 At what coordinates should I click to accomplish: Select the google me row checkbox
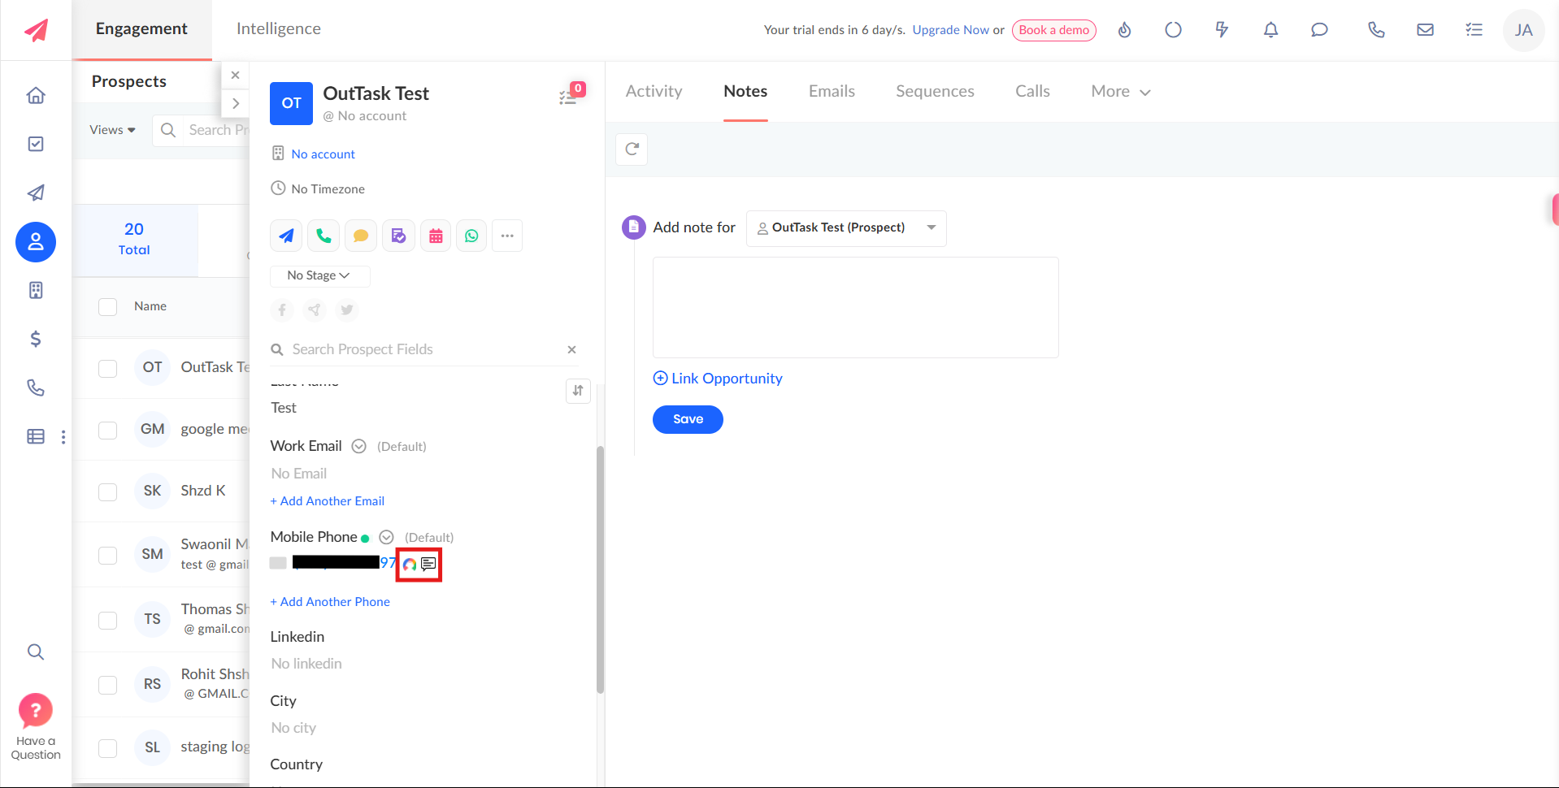pos(107,430)
